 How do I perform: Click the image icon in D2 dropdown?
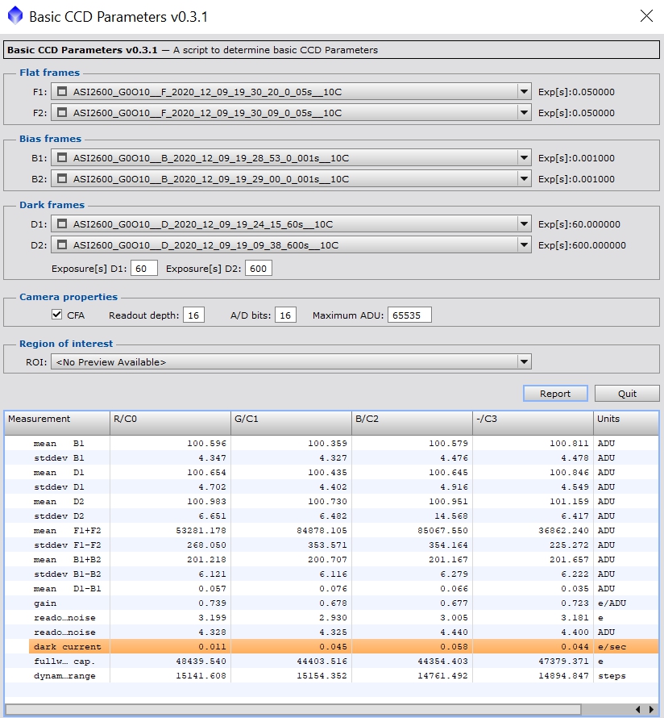pyautogui.click(x=62, y=245)
